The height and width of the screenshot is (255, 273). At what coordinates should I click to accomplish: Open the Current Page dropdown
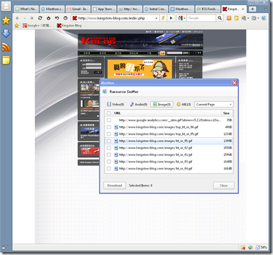tap(214, 105)
